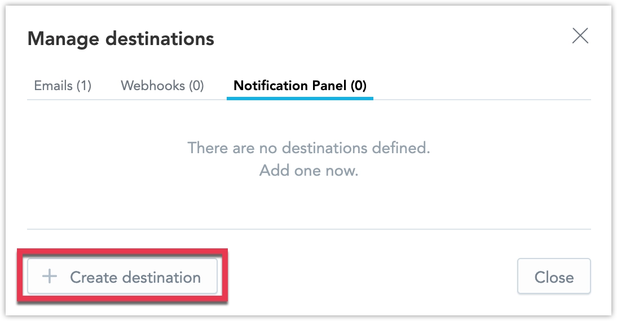The height and width of the screenshot is (321, 617).
Task: Click the X in the dialog's top corner
Action: click(x=580, y=35)
